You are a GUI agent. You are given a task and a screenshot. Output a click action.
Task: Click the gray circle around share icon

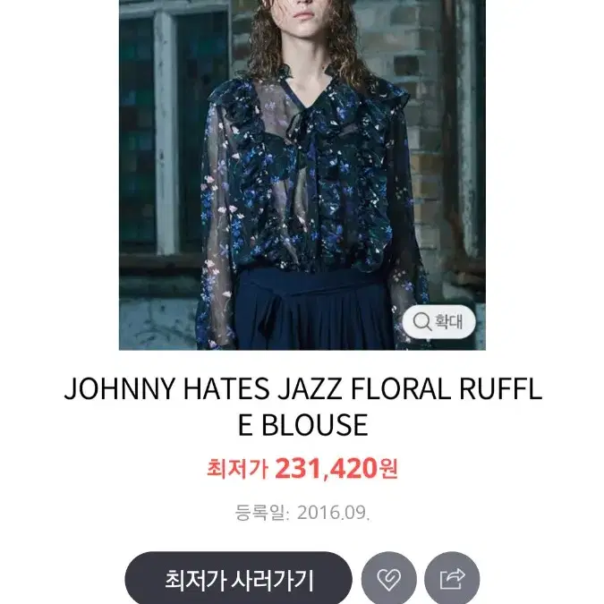point(452,579)
